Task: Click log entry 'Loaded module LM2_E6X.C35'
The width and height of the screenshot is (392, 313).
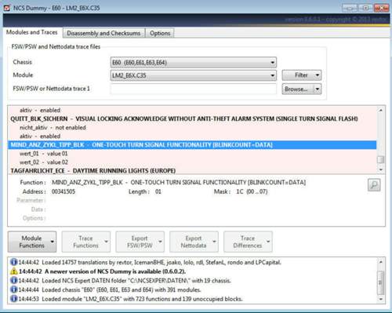Action: (130, 299)
